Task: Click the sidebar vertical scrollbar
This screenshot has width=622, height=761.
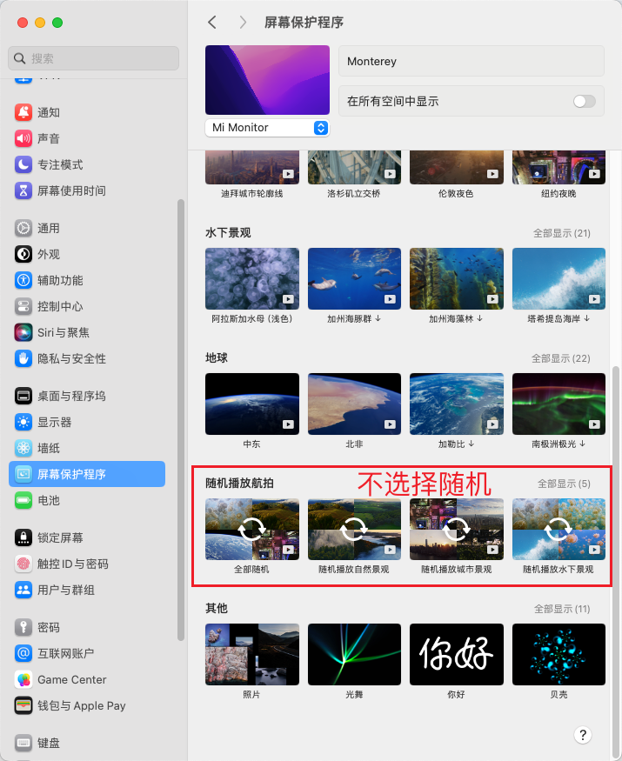Action: click(181, 420)
